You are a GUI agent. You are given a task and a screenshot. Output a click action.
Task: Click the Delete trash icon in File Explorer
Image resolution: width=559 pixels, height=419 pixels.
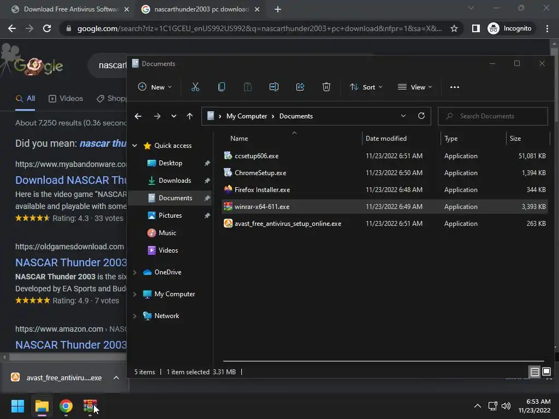pyautogui.click(x=326, y=87)
